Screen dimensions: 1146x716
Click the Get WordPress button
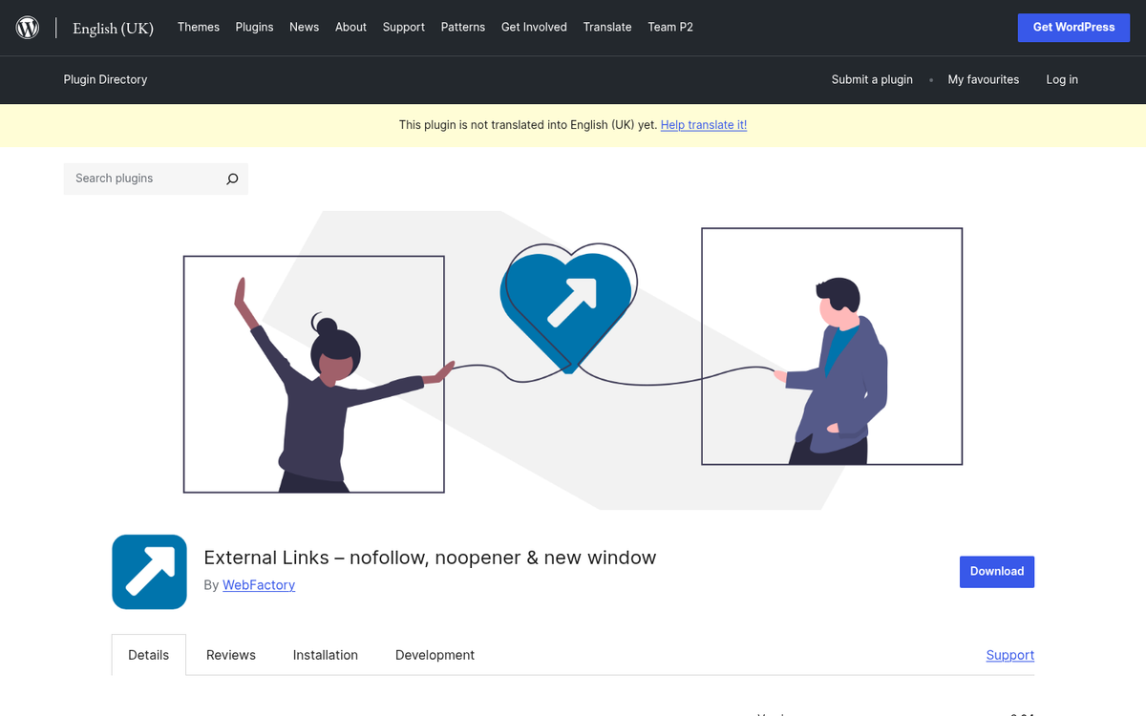coord(1073,28)
